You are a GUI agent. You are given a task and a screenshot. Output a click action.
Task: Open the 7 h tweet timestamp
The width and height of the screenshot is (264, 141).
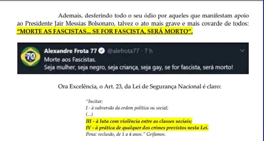coord(148,51)
